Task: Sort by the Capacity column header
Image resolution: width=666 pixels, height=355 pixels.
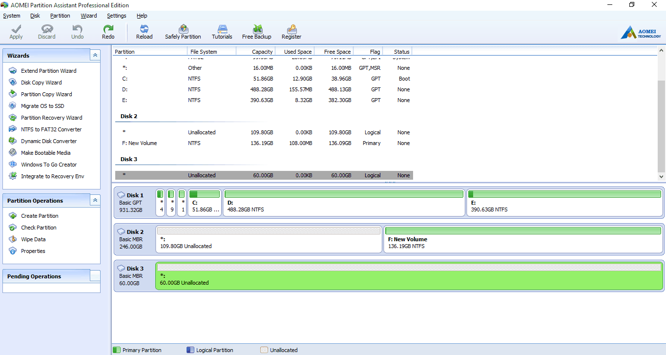Action: tap(256, 51)
